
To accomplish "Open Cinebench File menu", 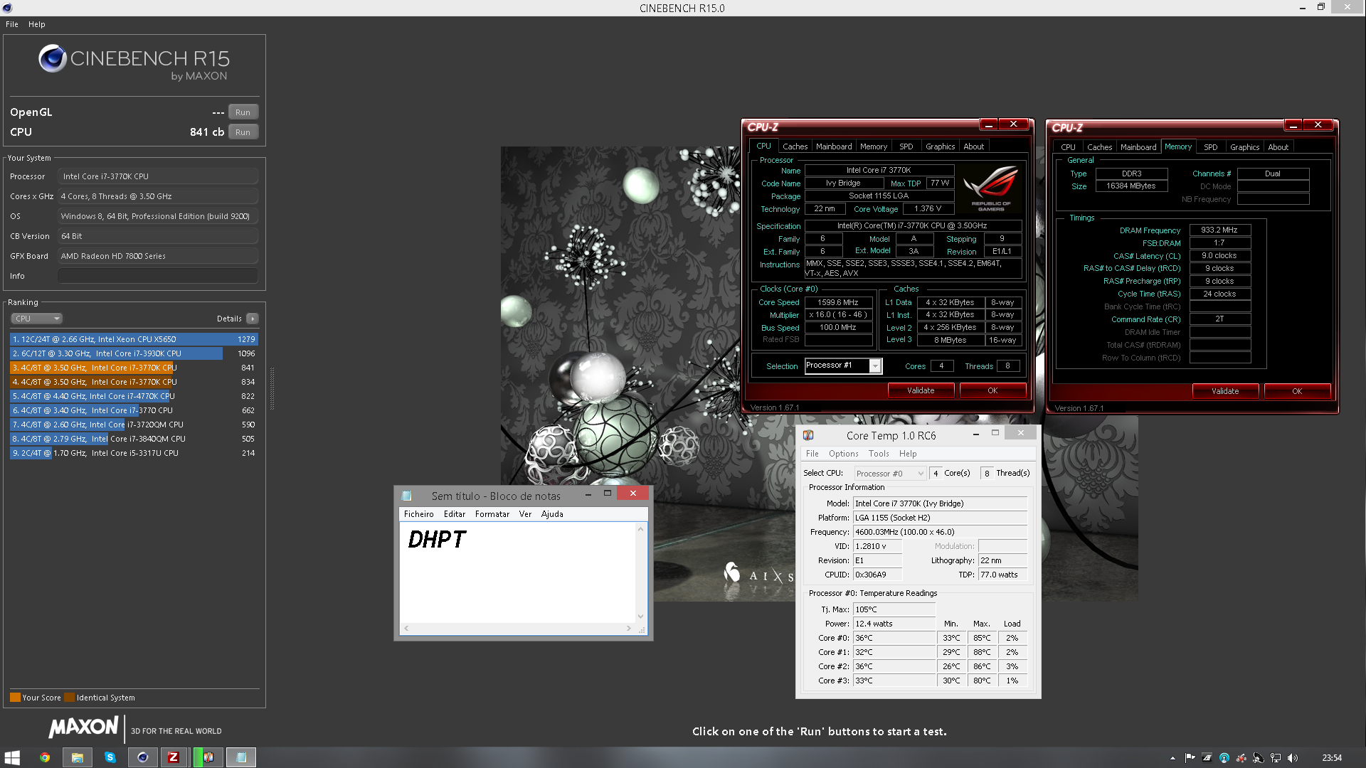I will pyautogui.click(x=12, y=24).
